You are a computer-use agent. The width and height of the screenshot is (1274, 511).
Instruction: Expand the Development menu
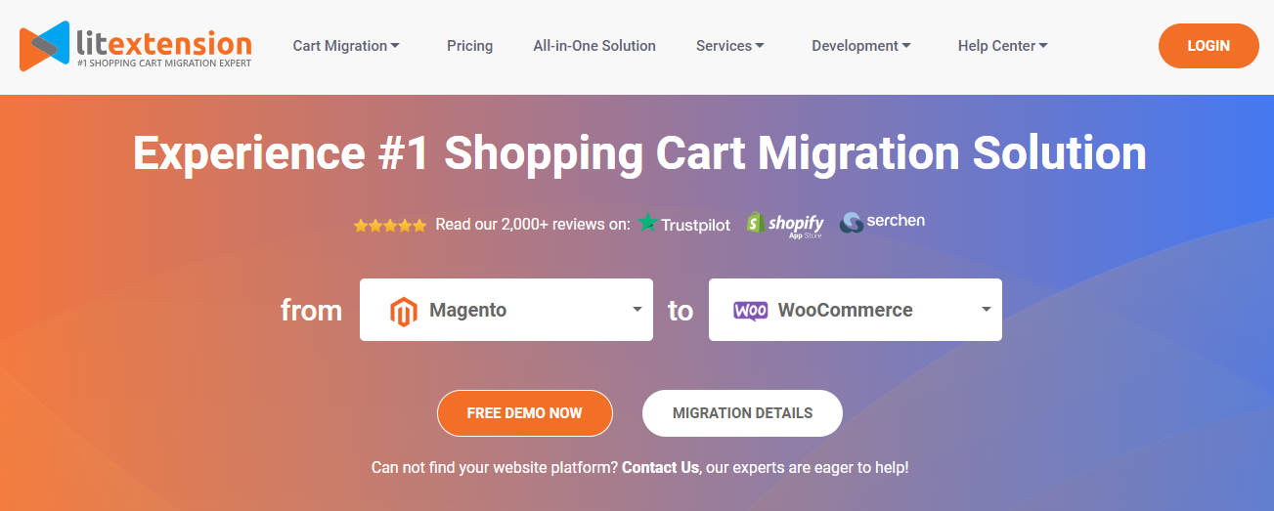861,46
